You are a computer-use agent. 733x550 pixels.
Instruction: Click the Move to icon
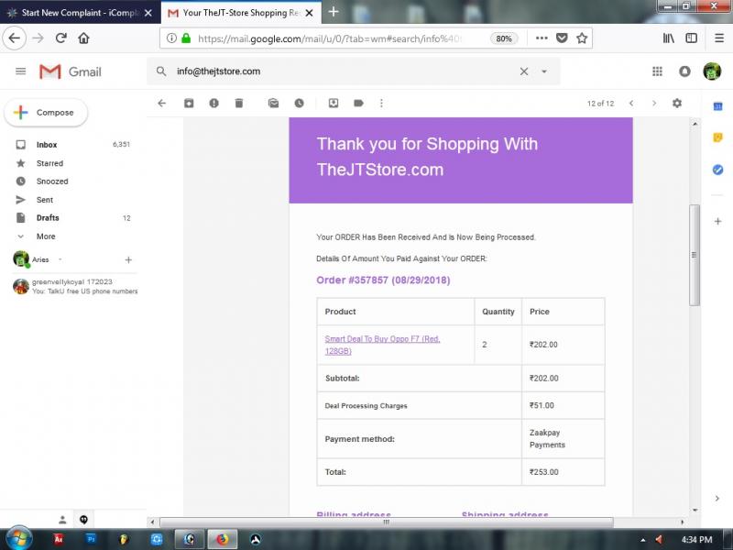[x=334, y=104]
